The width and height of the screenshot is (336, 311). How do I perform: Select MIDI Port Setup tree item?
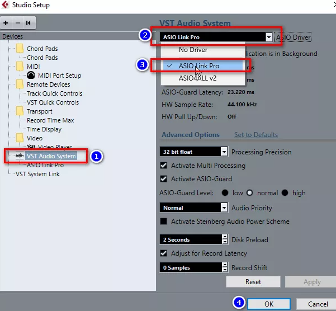pos(60,76)
